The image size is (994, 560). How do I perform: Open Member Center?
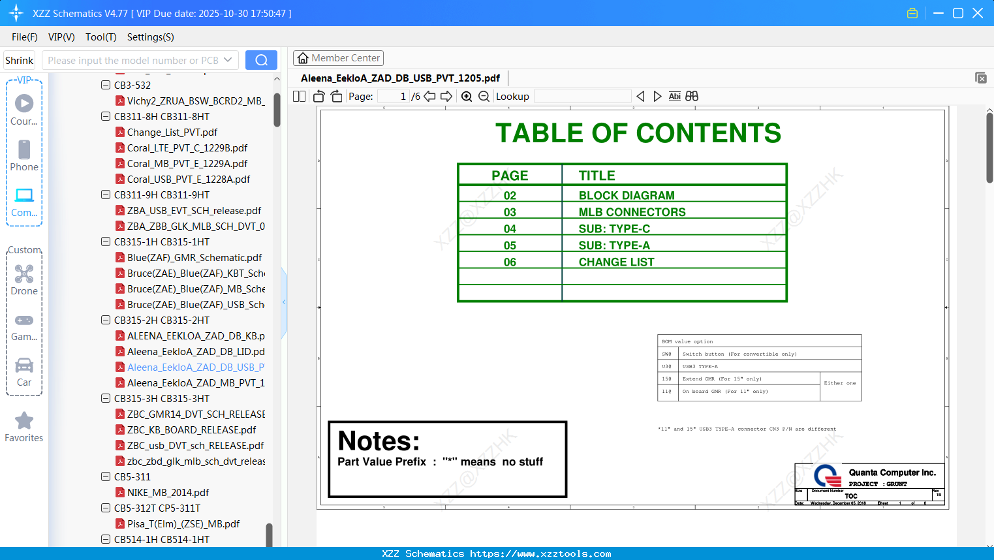tap(338, 58)
